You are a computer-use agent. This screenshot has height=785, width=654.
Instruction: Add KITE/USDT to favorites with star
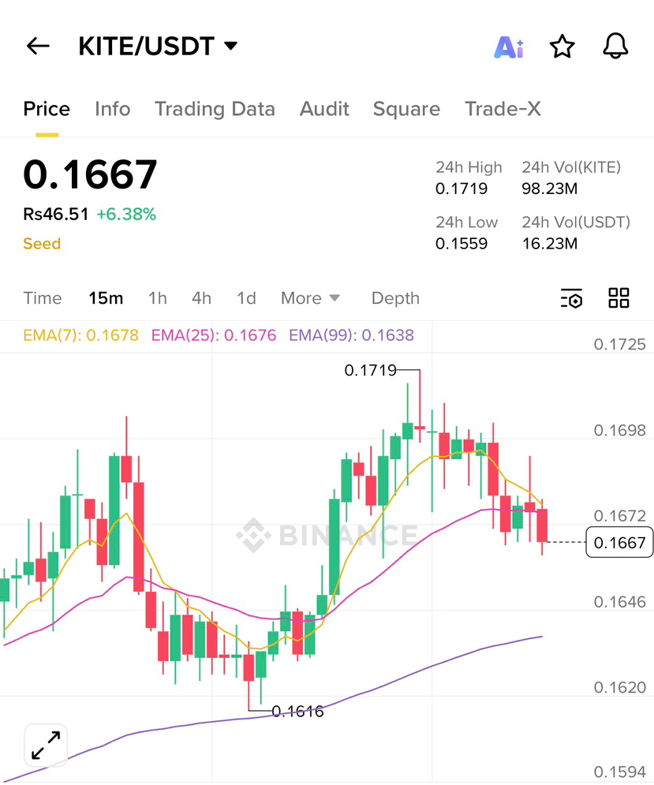pos(562,47)
